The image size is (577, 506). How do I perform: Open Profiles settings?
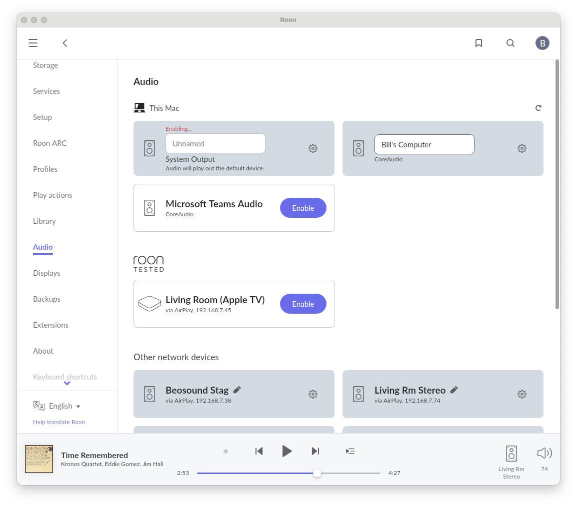pyautogui.click(x=45, y=169)
